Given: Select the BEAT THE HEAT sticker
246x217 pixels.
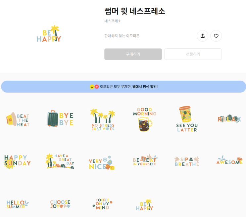Looking at the screenshot, I should click(18, 119).
